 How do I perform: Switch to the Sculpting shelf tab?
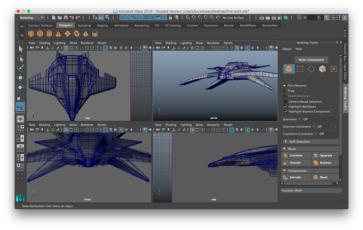[84, 26]
